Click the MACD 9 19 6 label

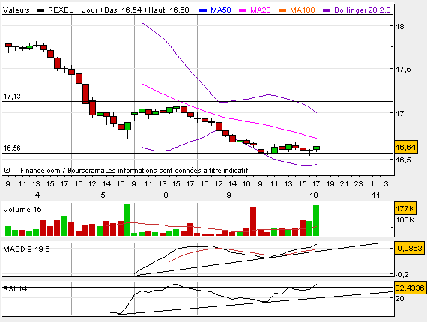click(x=26, y=249)
